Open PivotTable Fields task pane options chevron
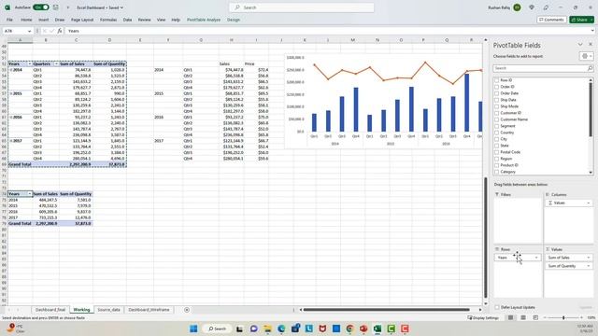Image resolution: width=598 pixels, height=336 pixels. point(580,45)
